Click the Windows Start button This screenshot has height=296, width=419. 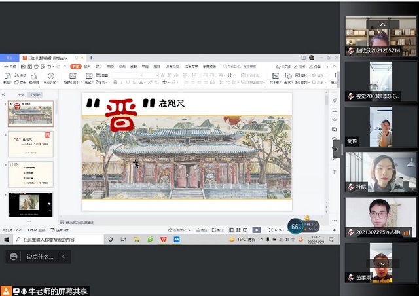7,240
